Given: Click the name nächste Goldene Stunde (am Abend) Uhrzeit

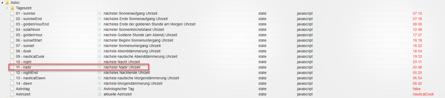Looking at the screenshot, I should click(140, 35).
